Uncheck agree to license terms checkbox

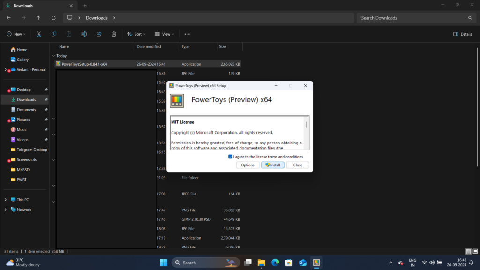tap(230, 157)
